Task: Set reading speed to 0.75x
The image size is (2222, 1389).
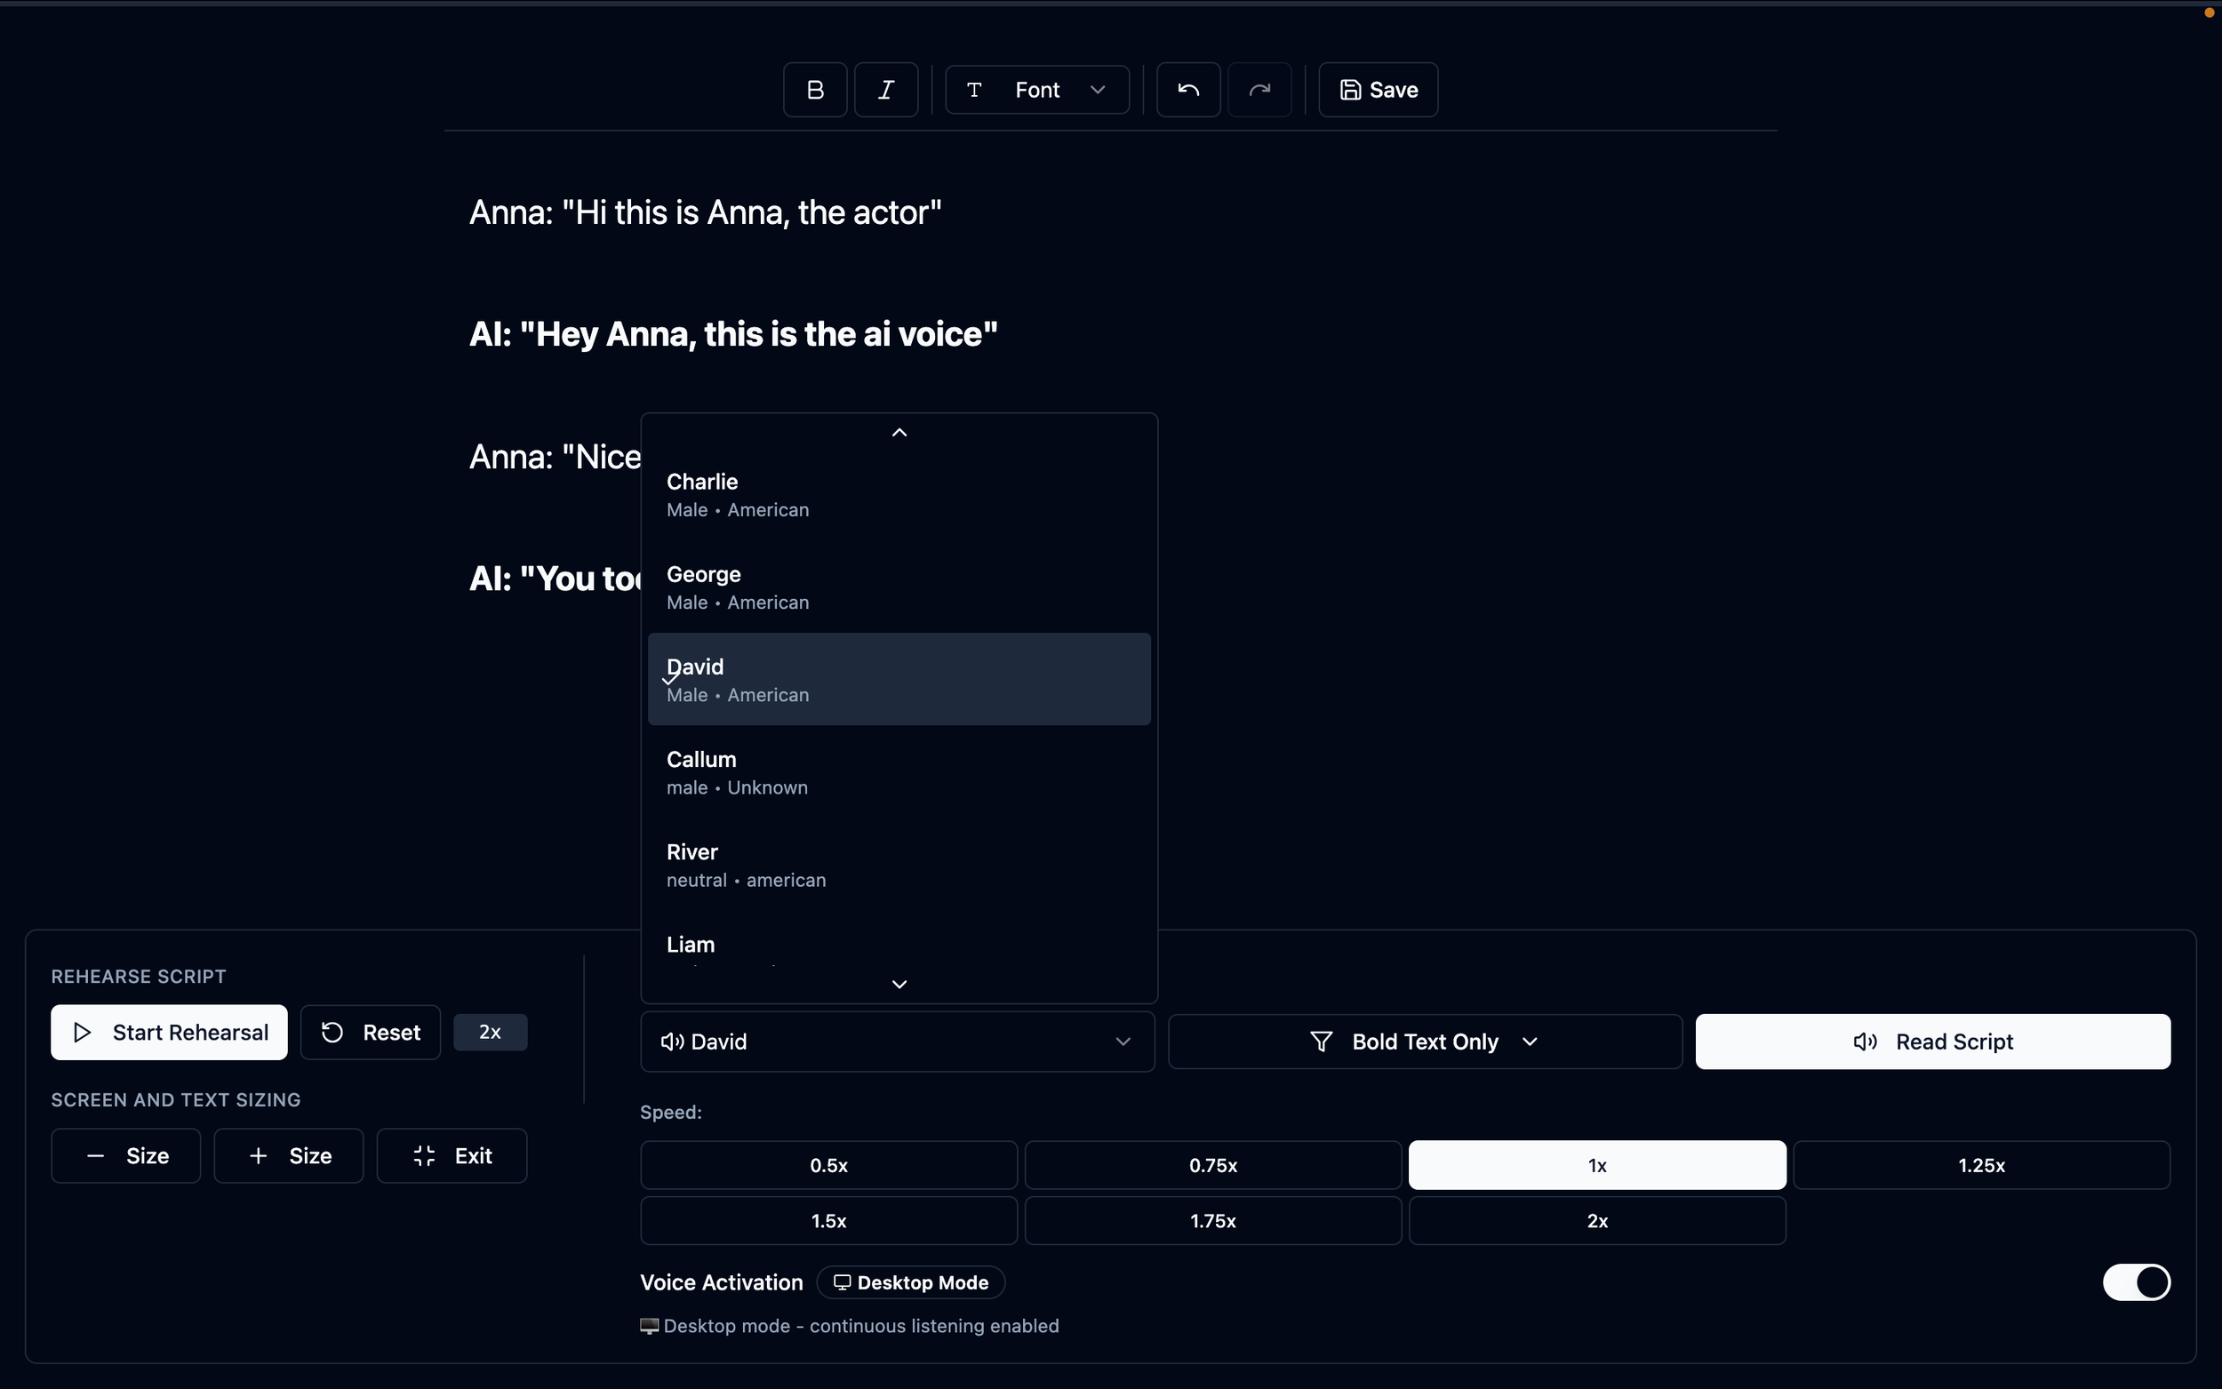Action: [1212, 1165]
